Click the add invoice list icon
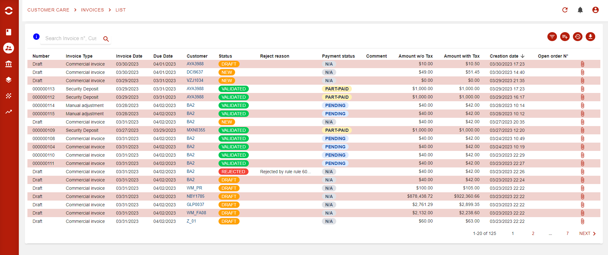The width and height of the screenshot is (608, 255). pos(565,37)
